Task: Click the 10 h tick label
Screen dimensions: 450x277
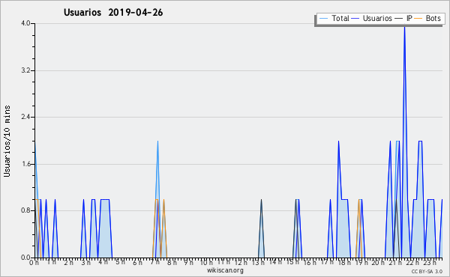Action: pos(206,262)
